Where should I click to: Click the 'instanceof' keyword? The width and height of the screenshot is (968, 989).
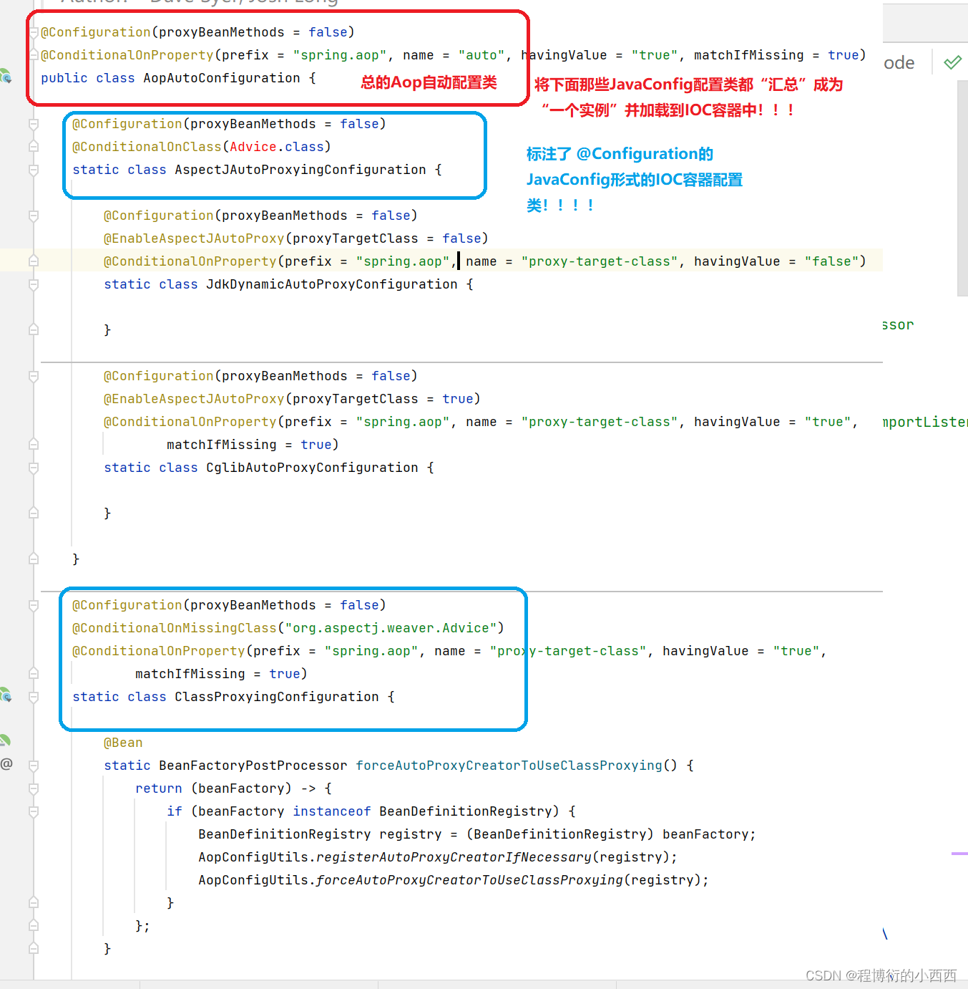tap(332, 811)
